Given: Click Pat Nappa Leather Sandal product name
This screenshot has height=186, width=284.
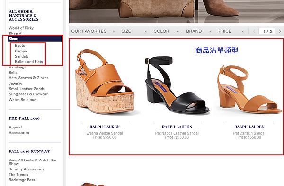Looking at the screenshot, I should tap(177, 133).
